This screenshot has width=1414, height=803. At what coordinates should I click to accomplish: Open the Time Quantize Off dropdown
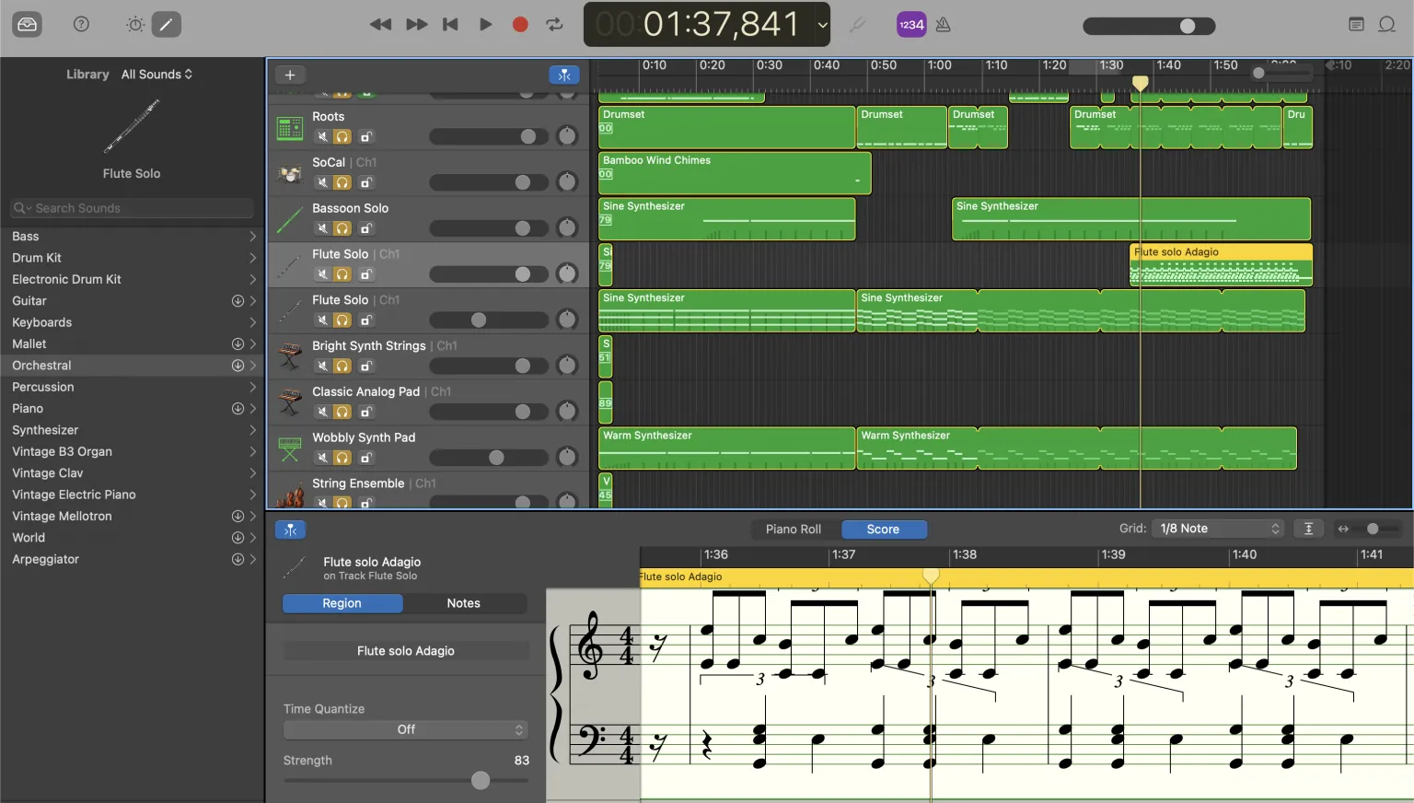[x=406, y=729]
